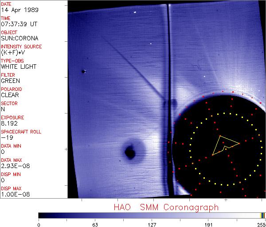266x227 pixels.
Task: Click the HAO SMM Coronagraph title
Action: (x=166, y=207)
